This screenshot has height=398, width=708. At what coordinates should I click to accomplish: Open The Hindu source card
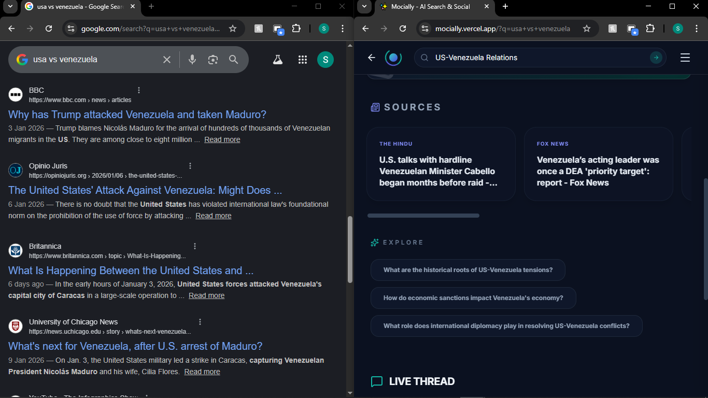coord(441,164)
